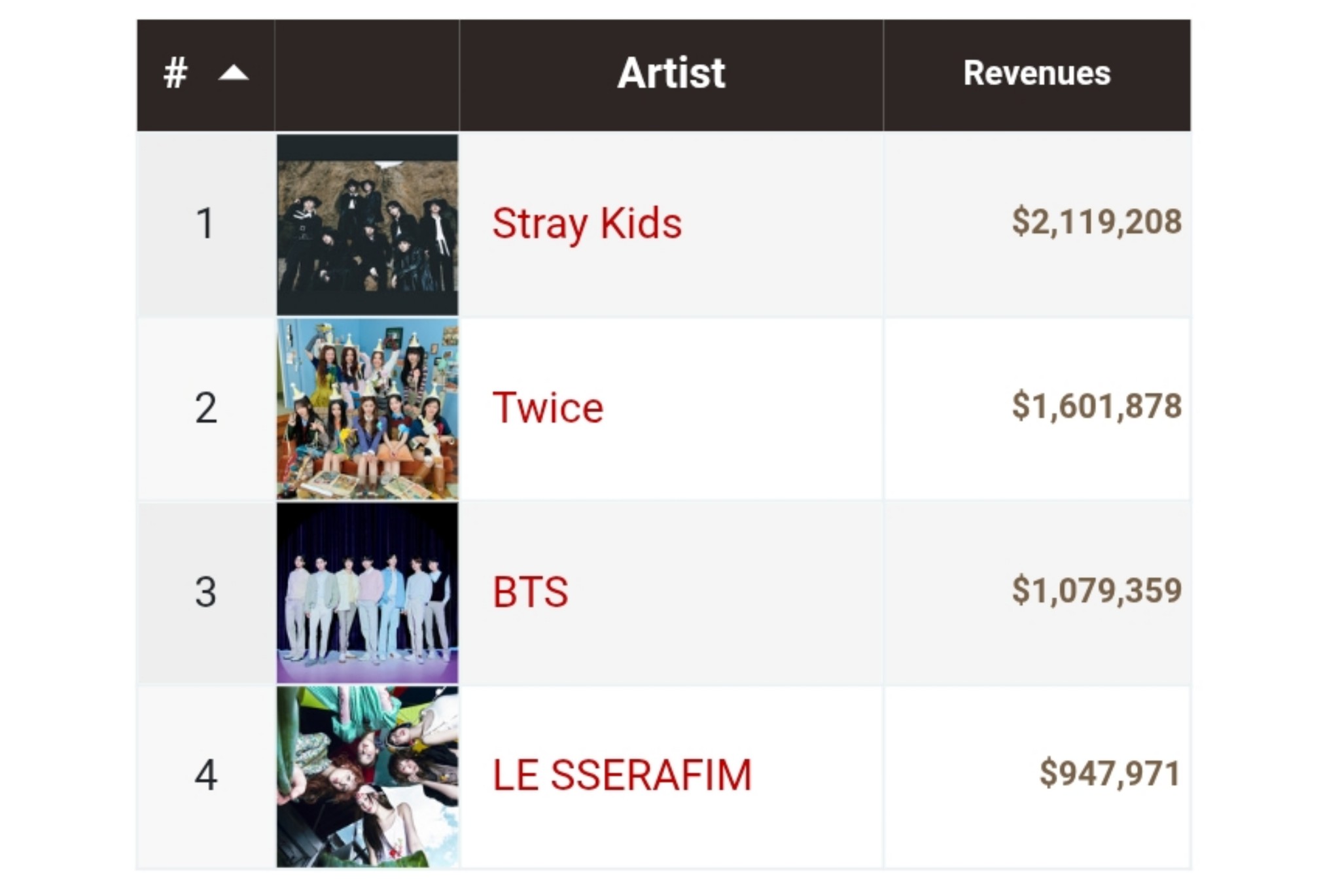The image size is (1340, 893).
Task: Click the ascending sort arrow beside #
Action: click(233, 73)
